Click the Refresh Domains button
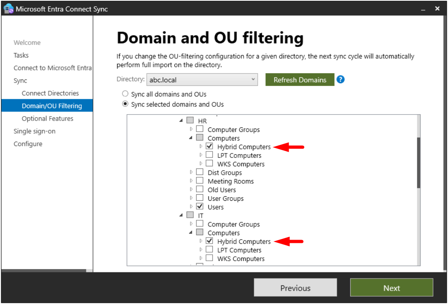 (300, 80)
